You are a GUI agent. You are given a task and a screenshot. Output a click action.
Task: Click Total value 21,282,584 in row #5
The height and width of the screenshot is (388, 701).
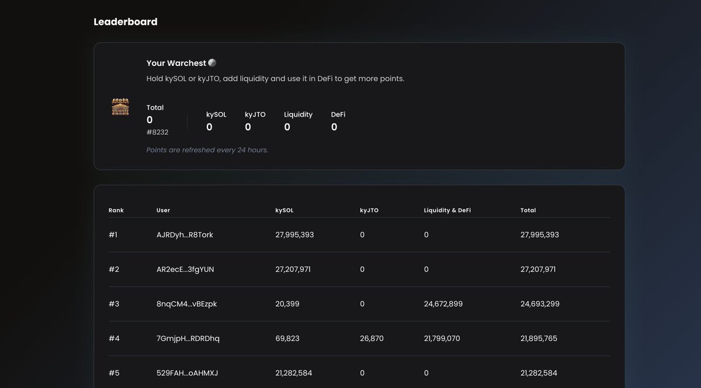(539, 373)
